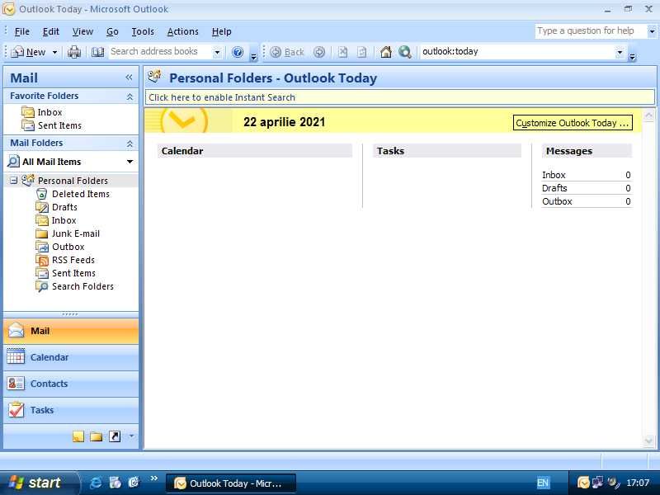Viewport: 660px width, 495px height.
Task: Click the Search address books field
Action: tap(160, 52)
